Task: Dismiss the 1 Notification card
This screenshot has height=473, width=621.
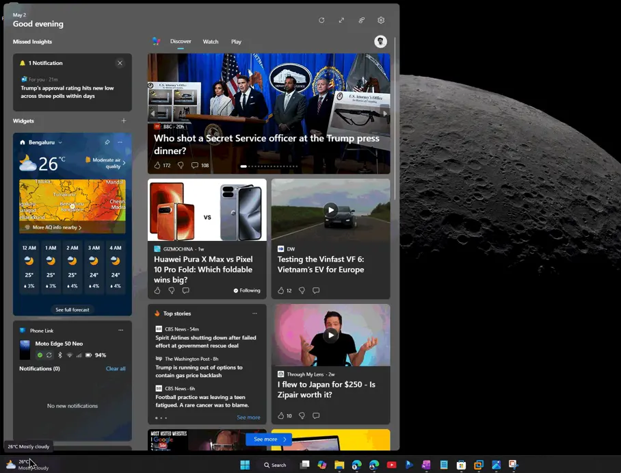Action: (120, 63)
